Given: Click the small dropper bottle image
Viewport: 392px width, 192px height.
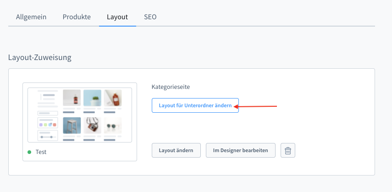Looking at the screenshot, I should (72, 98).
